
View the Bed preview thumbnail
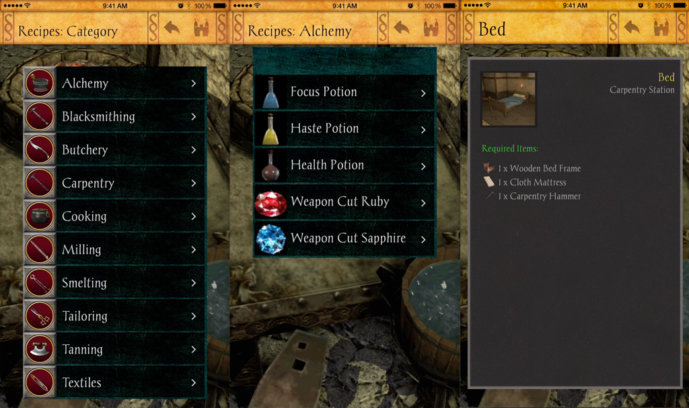coord(509,99)
